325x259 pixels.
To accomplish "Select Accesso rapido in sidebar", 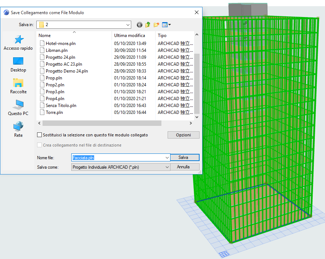I will pos(18,43).
